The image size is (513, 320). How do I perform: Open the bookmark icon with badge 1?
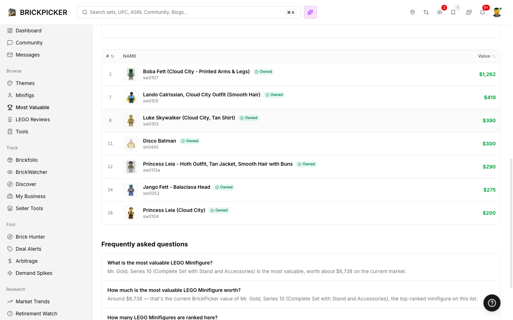click(453, 12)
